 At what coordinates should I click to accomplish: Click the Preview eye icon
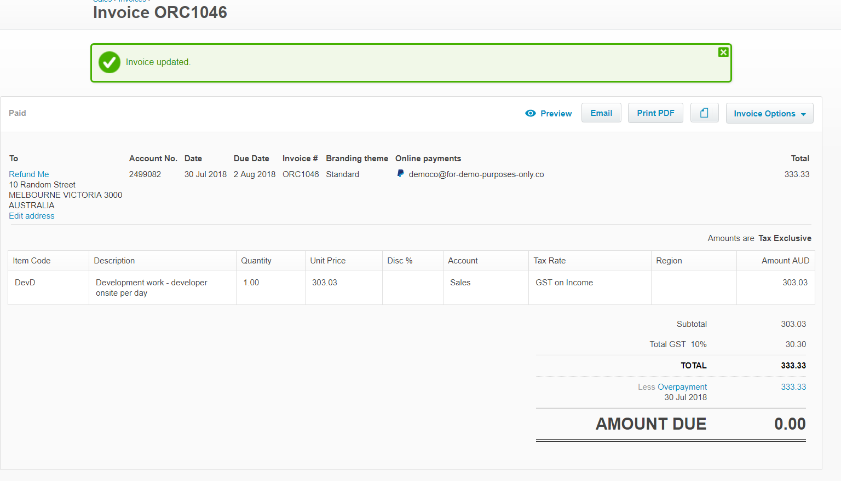pyautogui.click(x=530, y=114)
